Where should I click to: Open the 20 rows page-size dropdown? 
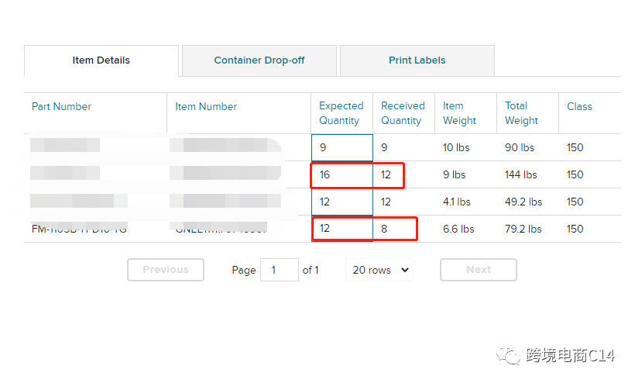click(379, 270)
